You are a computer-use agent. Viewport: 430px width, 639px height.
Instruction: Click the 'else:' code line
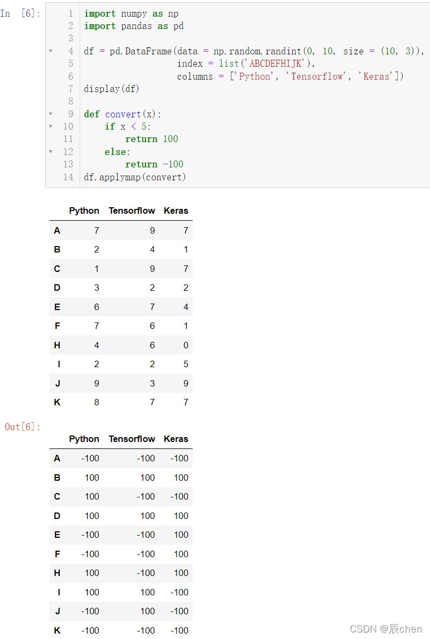pos(117,152)
